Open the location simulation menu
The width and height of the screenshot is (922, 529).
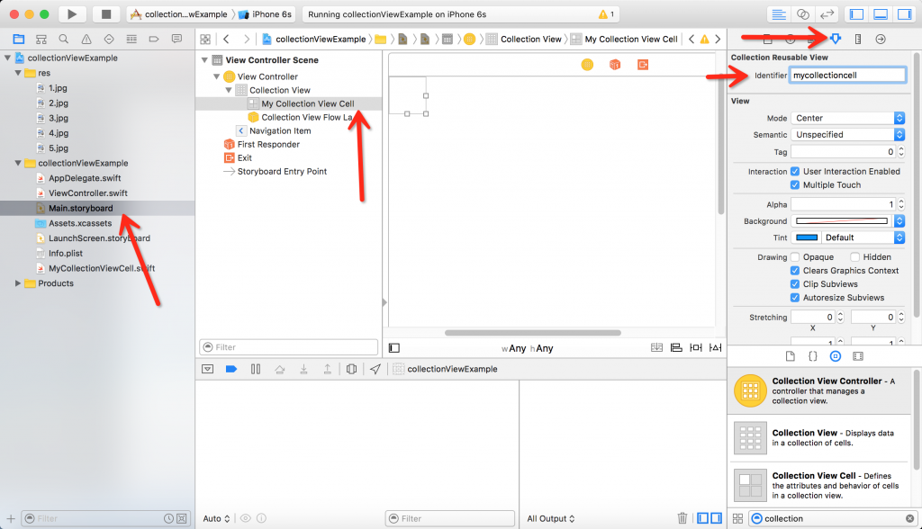(375, 368)
